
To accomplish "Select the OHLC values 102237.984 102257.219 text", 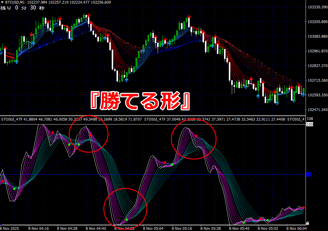I will point(48,2).
